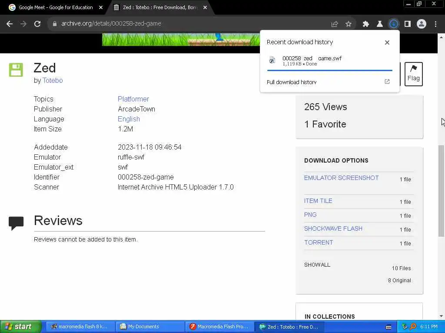445x333 pixels.
Task: Open the Extensions puzzle icon
Action: tap(366, 24)
